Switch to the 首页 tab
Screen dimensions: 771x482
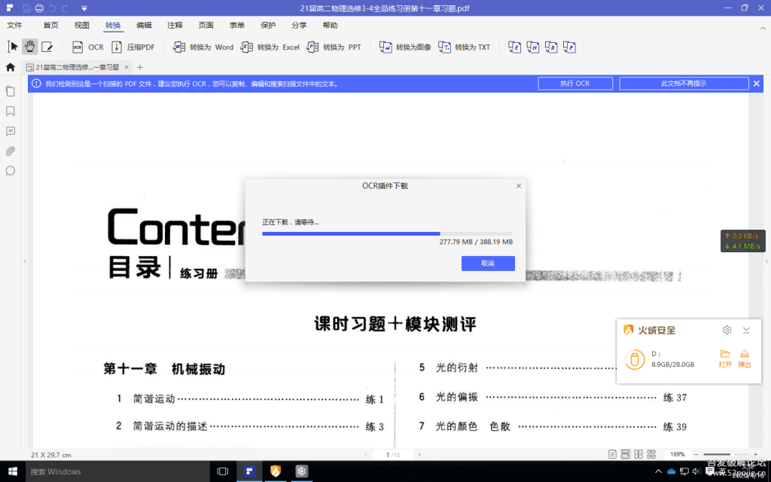(50, 25)
